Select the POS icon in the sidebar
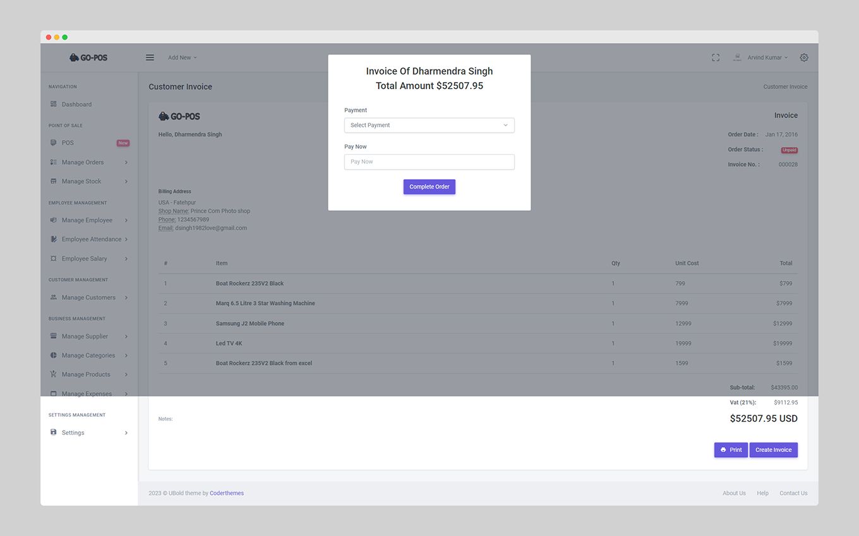The height and width of the screenshot is (536, 859). pyautogui.click(x=54, y=143)
